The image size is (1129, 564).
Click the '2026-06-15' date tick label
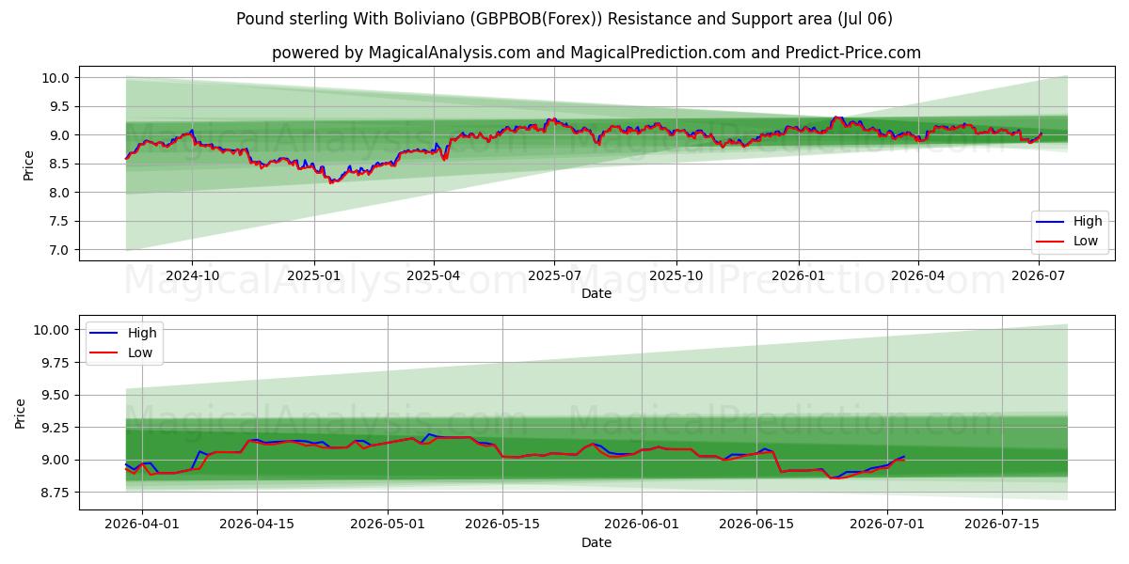[756, 525]
